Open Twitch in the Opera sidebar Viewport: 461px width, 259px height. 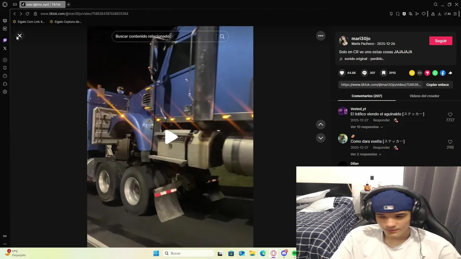[x=5, y=40]
